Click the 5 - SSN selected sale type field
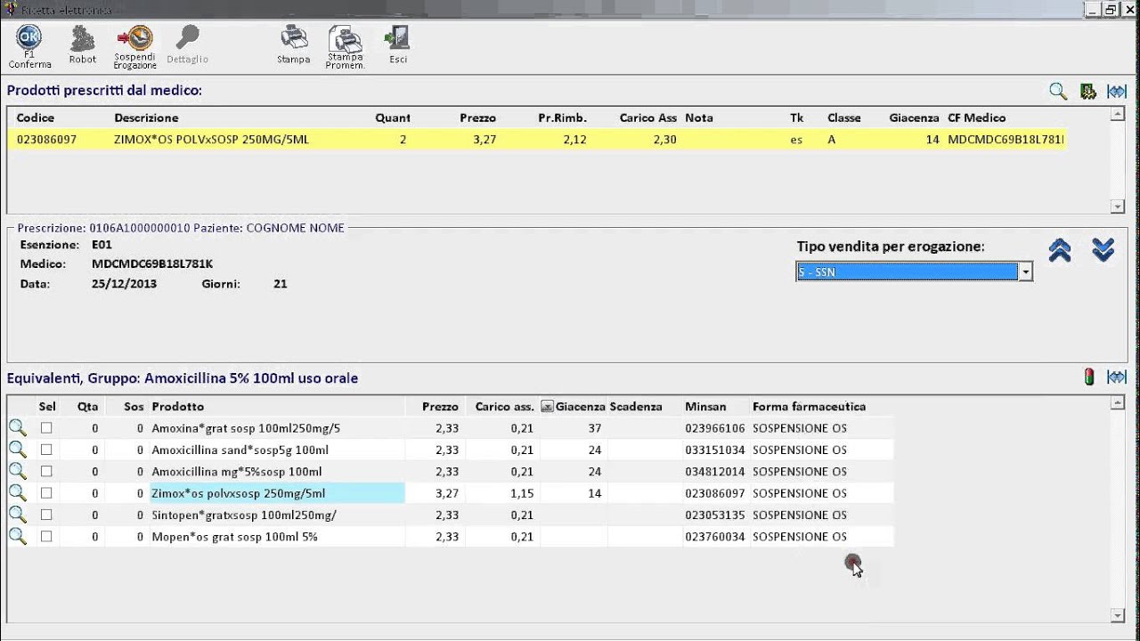This screenshot has width=1140, height=641. tap(907, 272)
